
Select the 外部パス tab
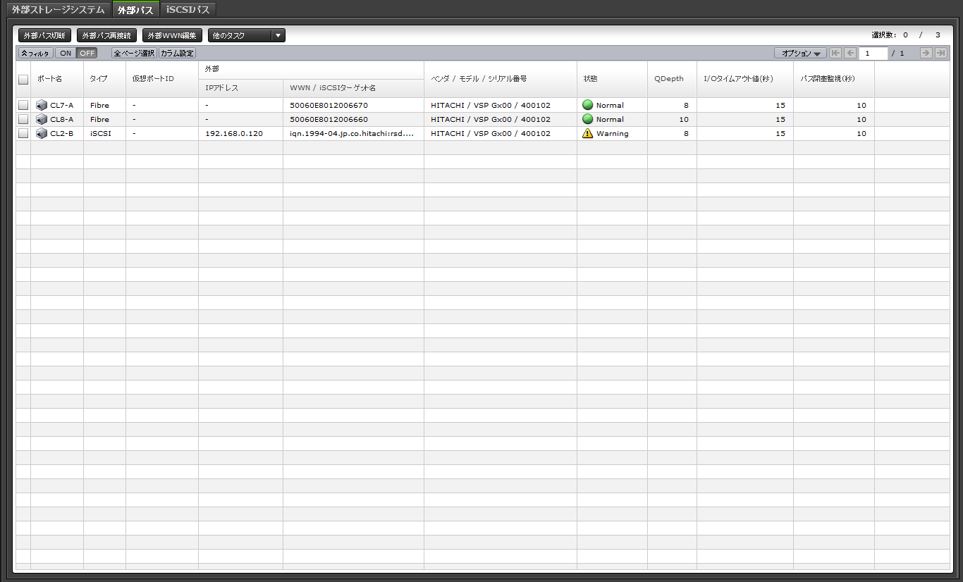[x=136, y=10]
